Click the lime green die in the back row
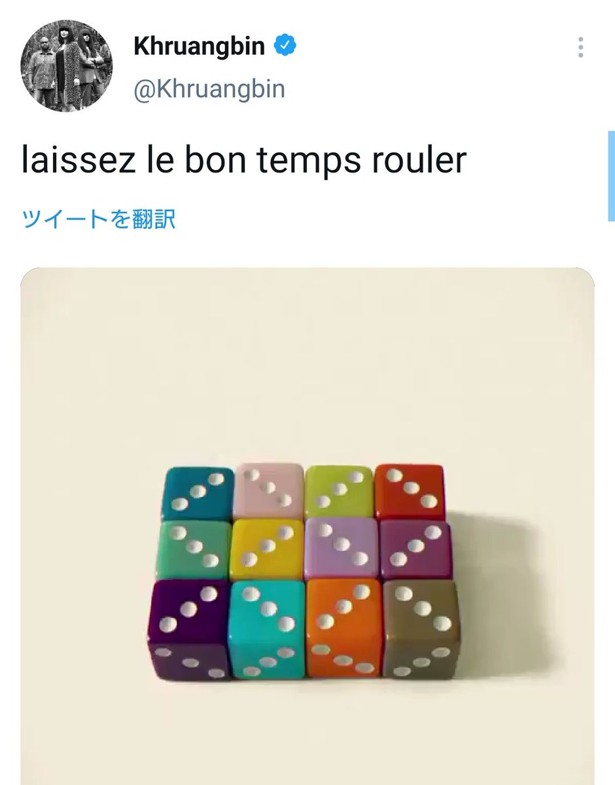 pyautogui.click(x=340, y=493)
